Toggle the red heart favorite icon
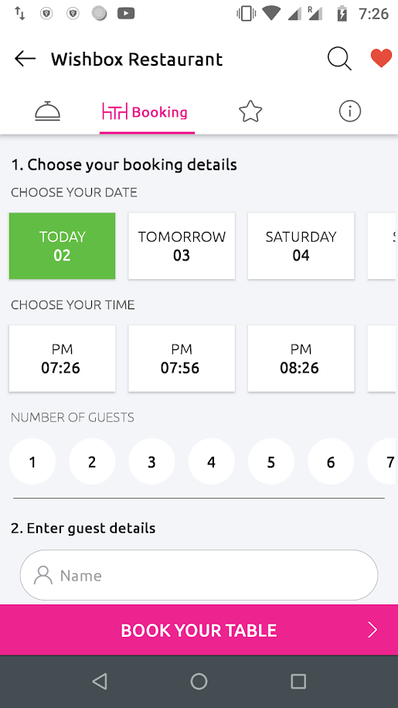The height and width of the screenshot is (708, 398). [381, 58]
